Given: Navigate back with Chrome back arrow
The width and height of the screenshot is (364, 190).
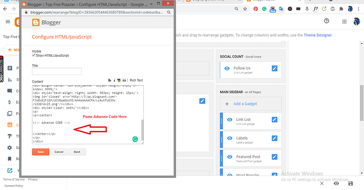Looking at the screenshot, I should [5, 9].
